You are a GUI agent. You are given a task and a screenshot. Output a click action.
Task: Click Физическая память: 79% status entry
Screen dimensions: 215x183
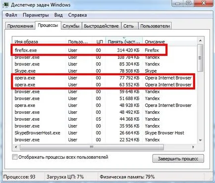(x=127, y=177)
